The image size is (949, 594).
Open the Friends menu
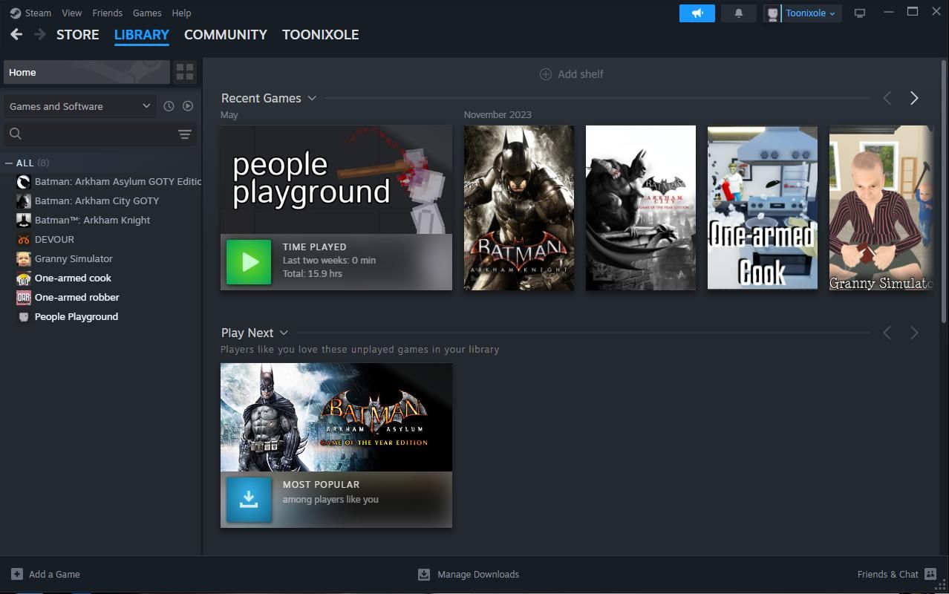click(107, 13)
